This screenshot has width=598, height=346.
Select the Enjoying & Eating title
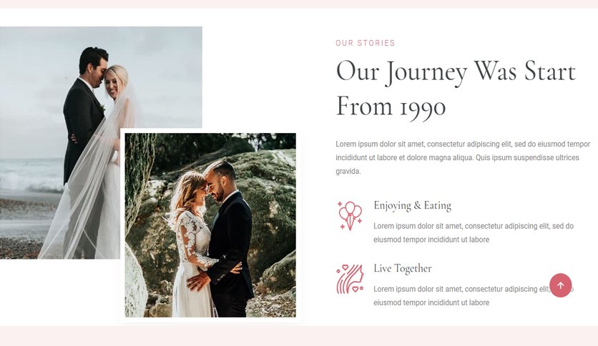click(x=412, y=205)
